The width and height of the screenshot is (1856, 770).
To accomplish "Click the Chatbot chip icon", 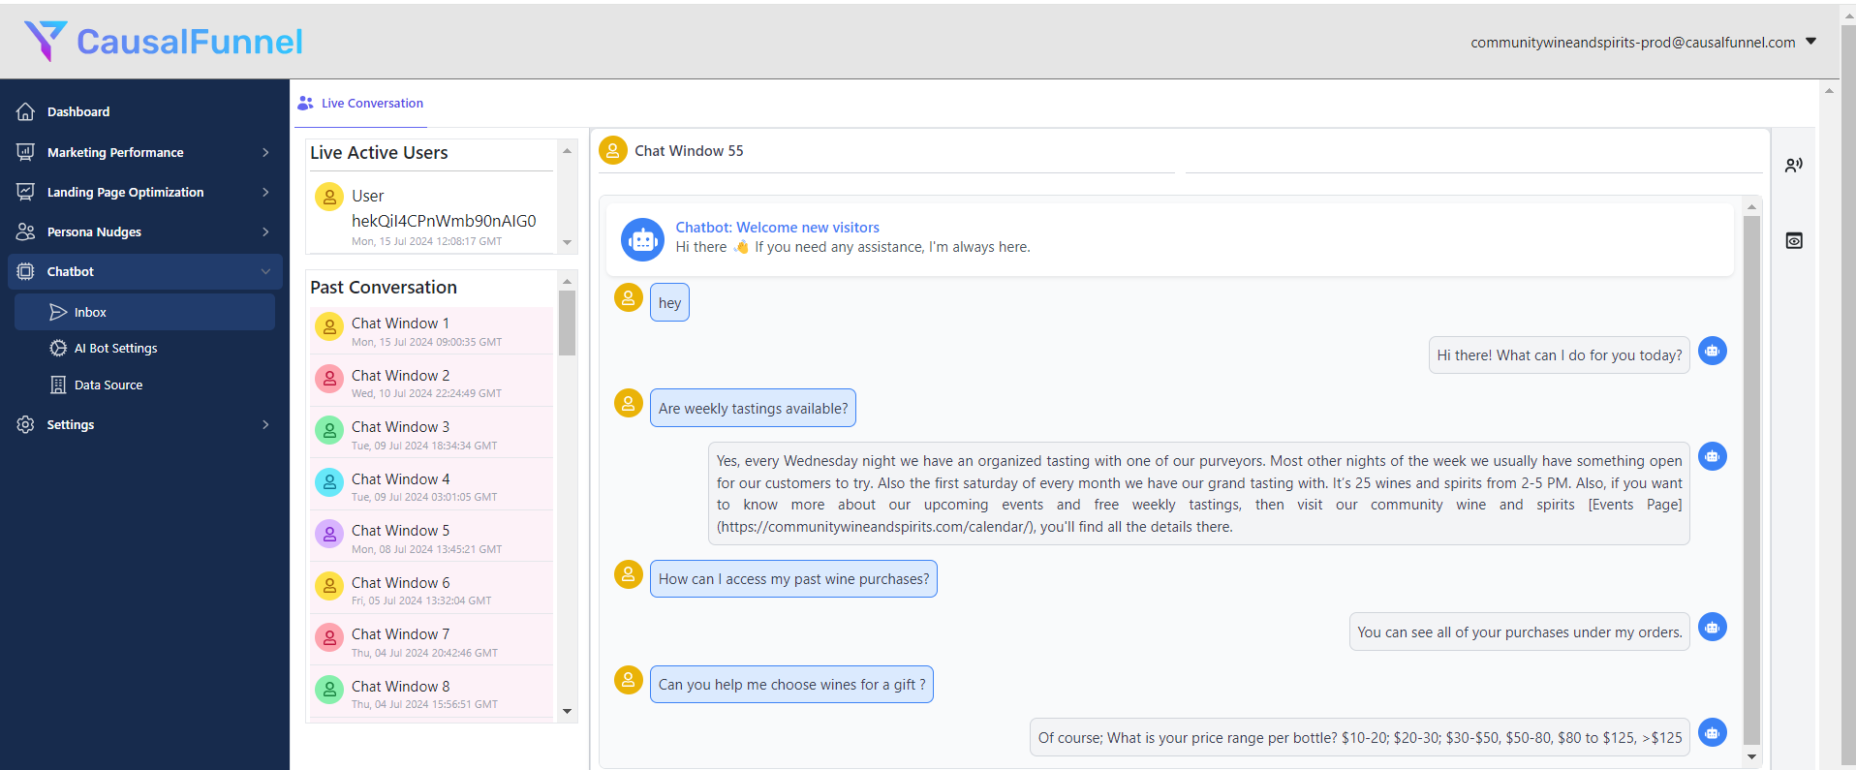I will (x=26, y=271).
